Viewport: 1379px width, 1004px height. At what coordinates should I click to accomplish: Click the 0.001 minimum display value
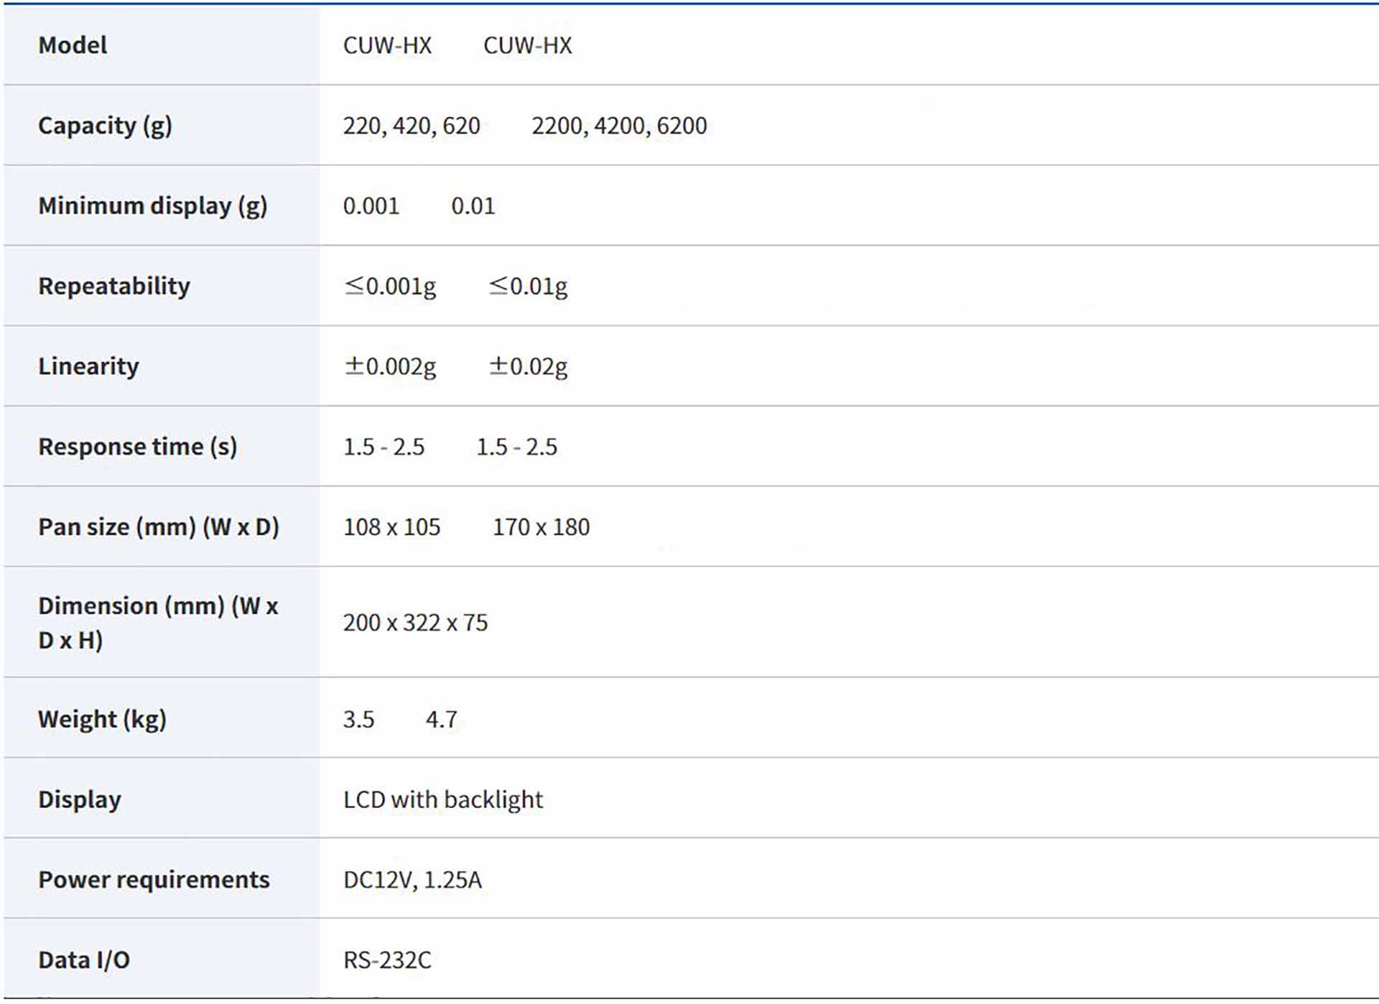(x=371, y=206)
